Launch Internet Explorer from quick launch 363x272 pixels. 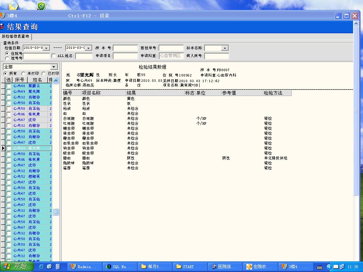pos(42,267)
